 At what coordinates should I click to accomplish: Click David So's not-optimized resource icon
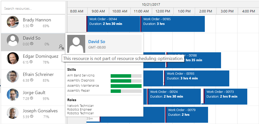coord(61,47)
